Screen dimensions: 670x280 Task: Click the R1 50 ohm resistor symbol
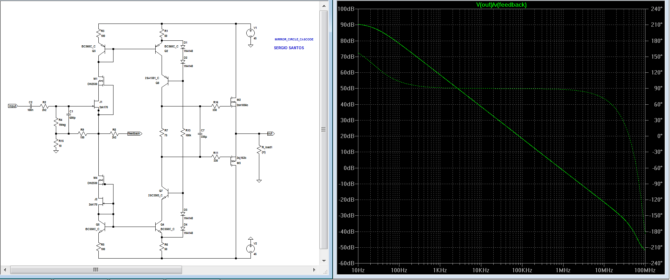coord(162,33)
